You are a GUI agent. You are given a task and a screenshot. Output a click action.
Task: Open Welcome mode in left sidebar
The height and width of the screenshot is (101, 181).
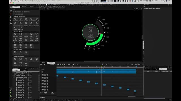coord(11,7)
